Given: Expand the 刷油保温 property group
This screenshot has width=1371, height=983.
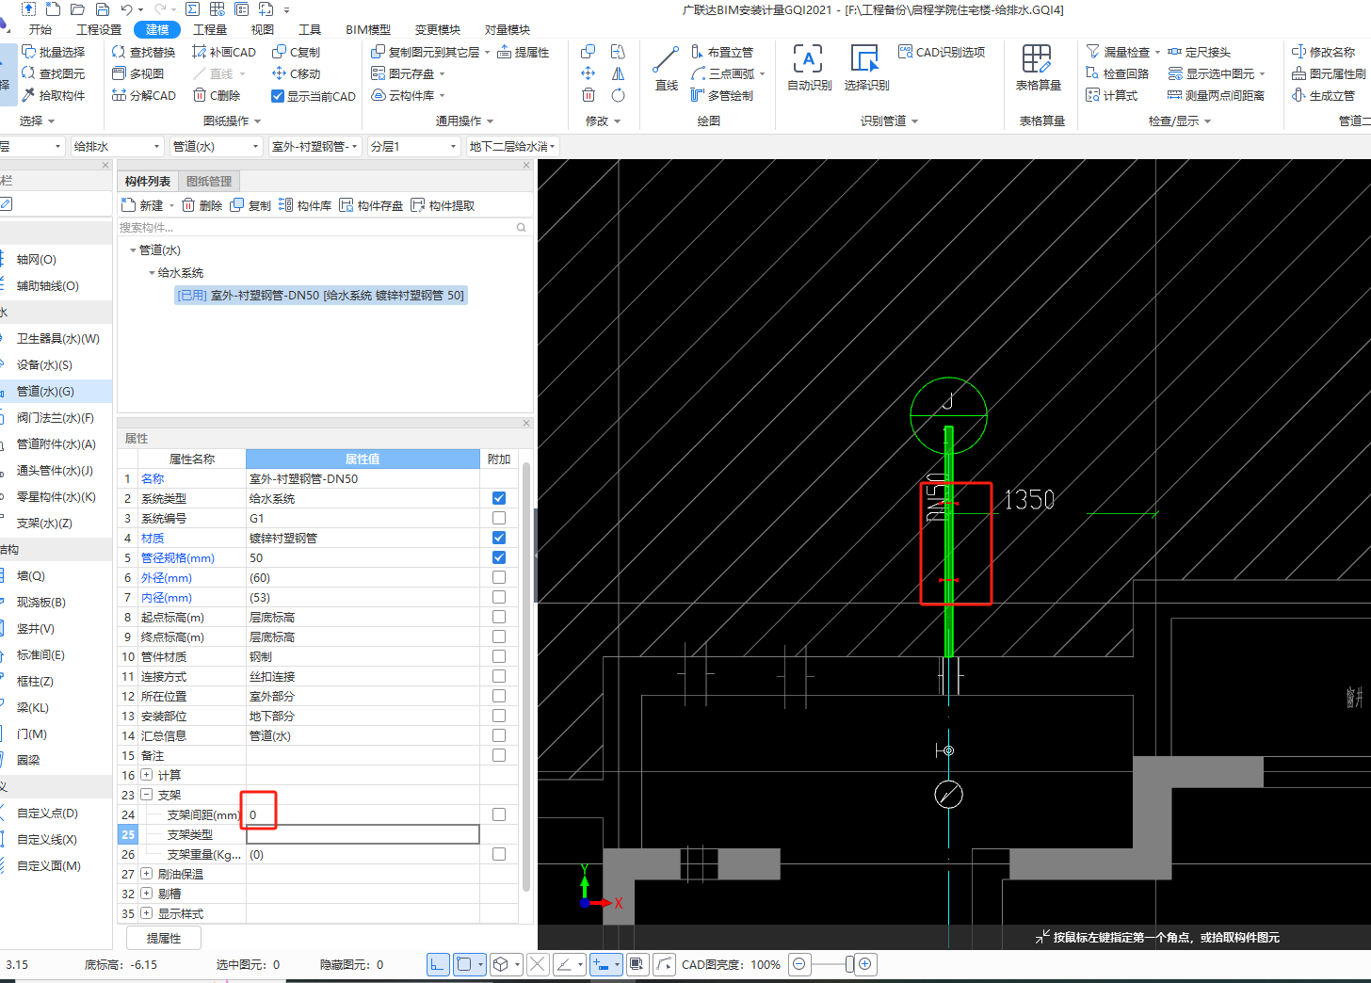Looking at the screenshot, I should click(146, 874).
